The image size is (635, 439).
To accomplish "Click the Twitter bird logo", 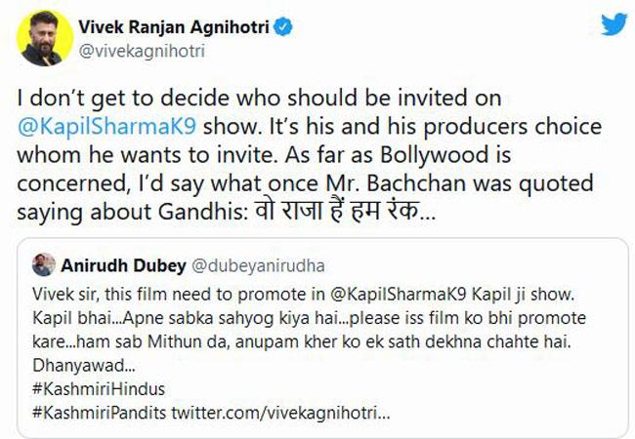I will click(613, 25).
